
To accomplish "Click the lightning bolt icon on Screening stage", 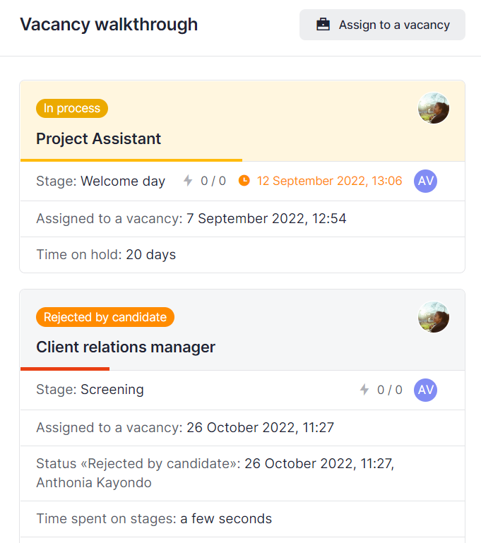I will tap(364, 390).
